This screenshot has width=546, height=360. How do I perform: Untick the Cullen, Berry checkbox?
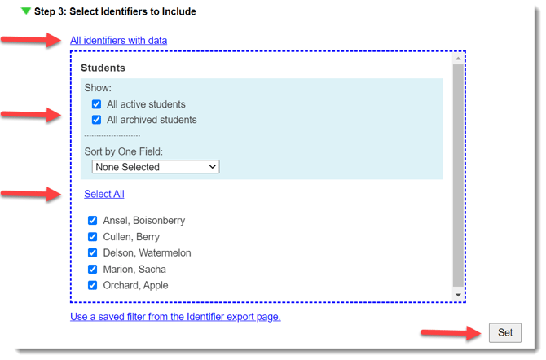pos(93,237)
